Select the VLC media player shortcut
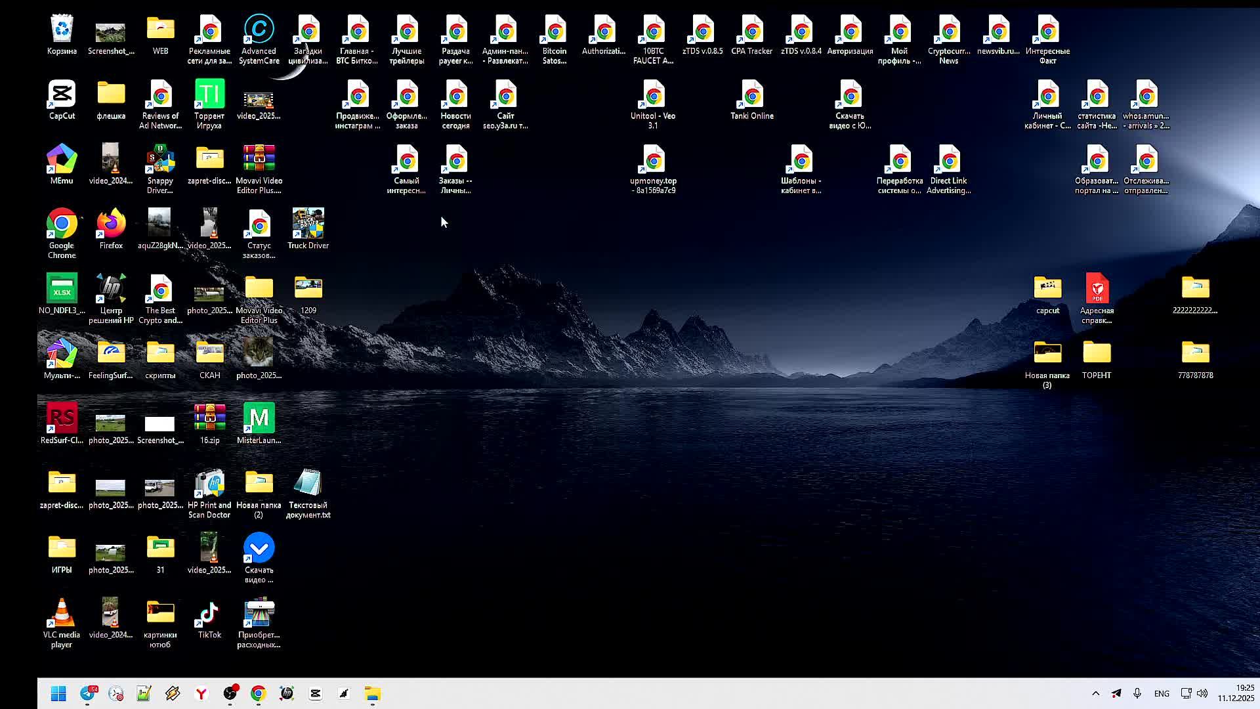Viewport: 1260px width, 709px height. click(x=62, y=614)
